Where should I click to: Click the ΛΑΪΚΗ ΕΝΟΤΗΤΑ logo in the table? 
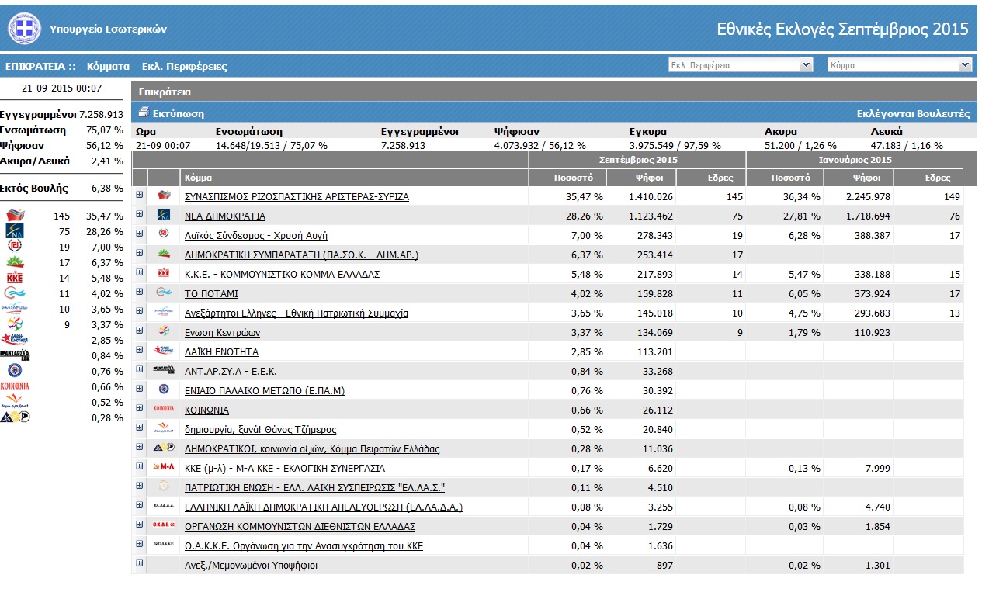coord(164,350)
